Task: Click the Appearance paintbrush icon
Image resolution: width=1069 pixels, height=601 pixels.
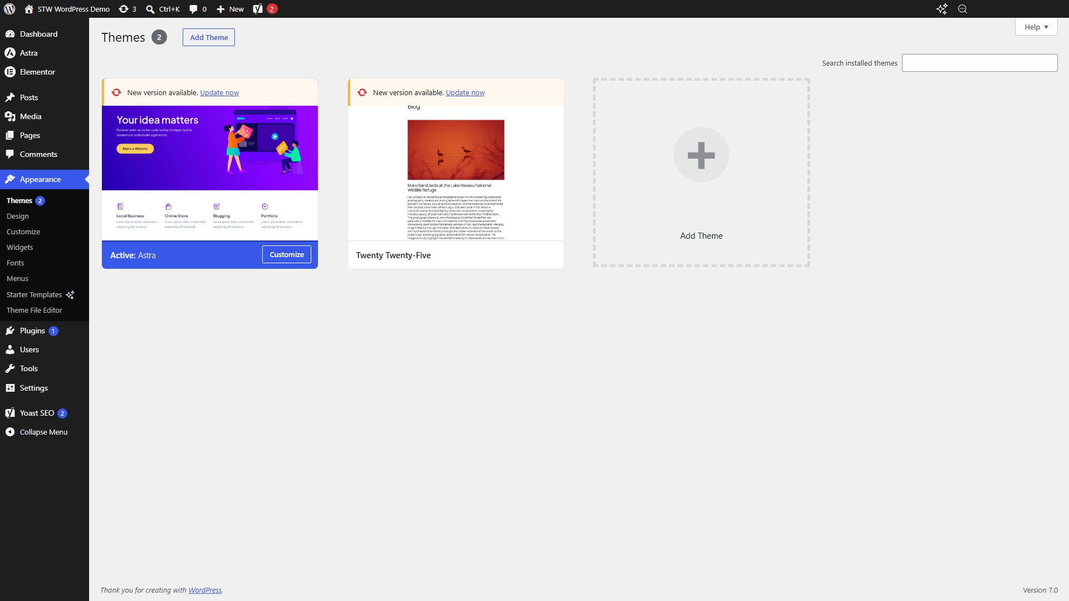Action: pyautogui.click(x=10, y=179)
